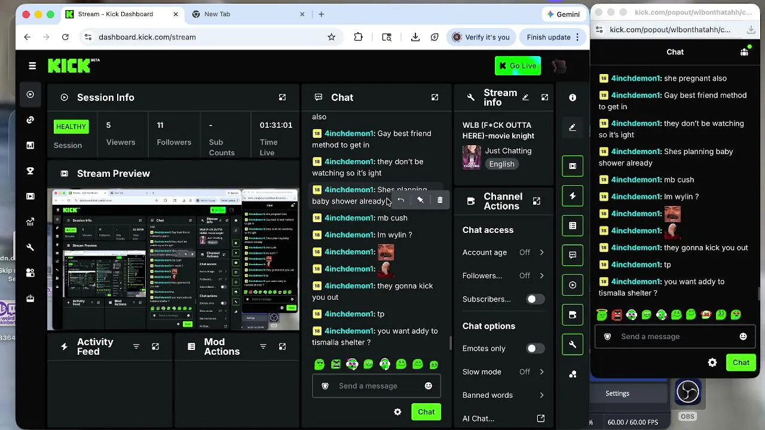Open the Account age setting row
765x430 pixels.
(x=503, y=253)
